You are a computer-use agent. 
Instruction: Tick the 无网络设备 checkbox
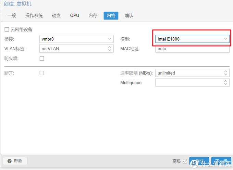coord(7,29)
